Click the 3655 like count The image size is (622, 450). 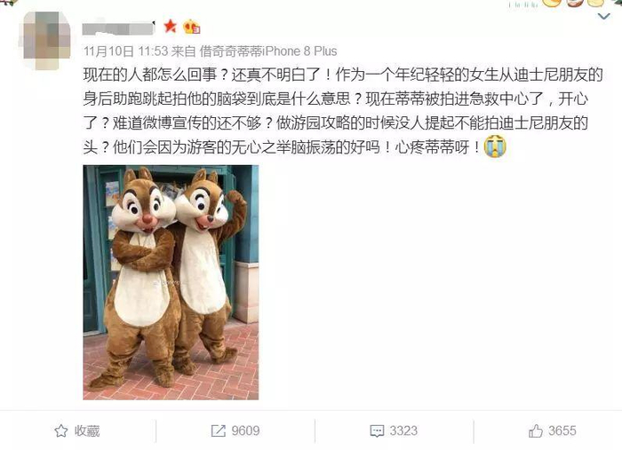(x=562, y=430)
